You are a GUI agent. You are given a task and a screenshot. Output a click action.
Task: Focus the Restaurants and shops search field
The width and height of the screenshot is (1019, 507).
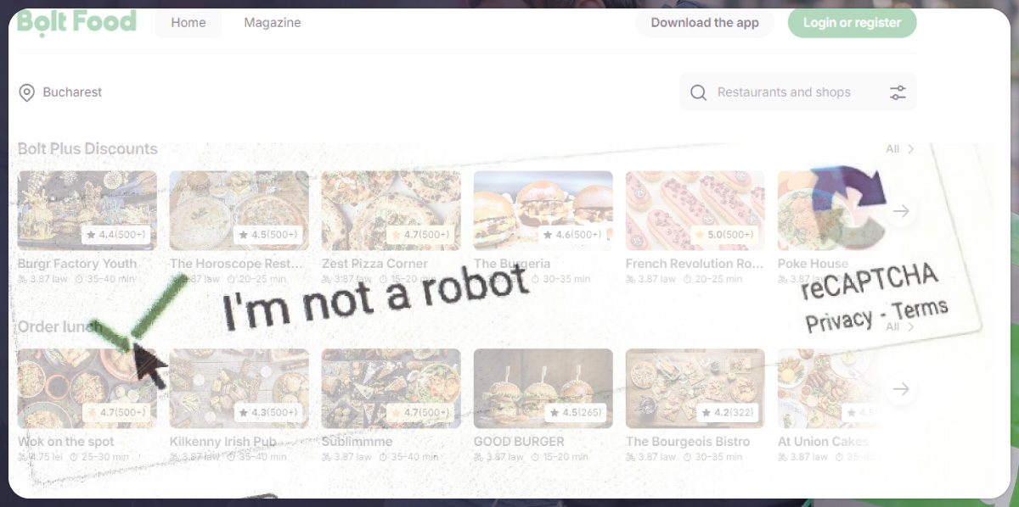click(x=797, y=92)
